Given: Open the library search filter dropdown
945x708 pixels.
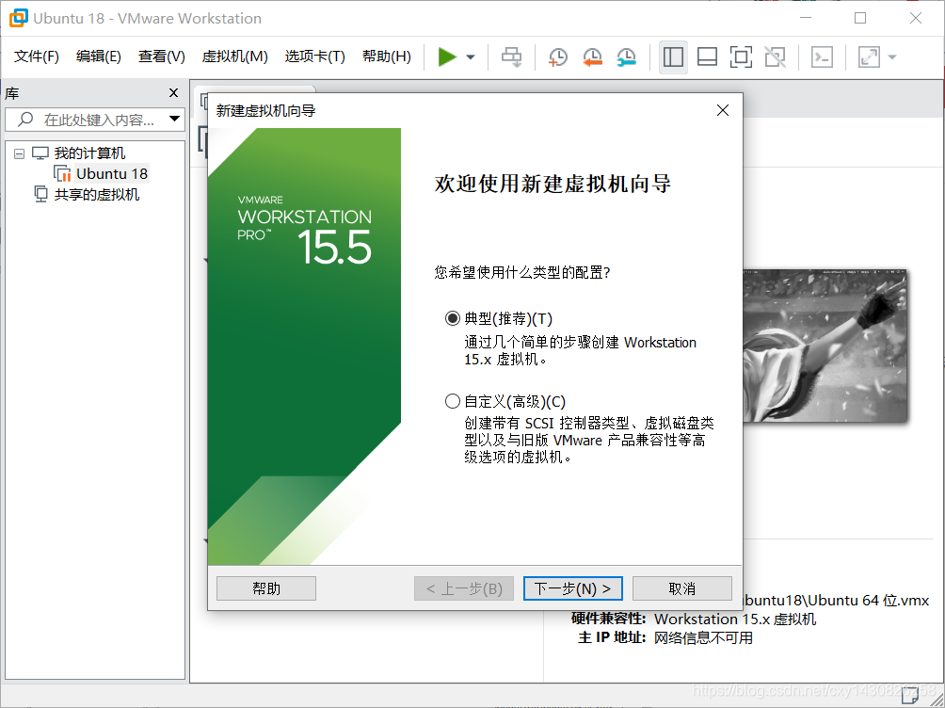Looking at the screenshot, I should click(174, 119).
